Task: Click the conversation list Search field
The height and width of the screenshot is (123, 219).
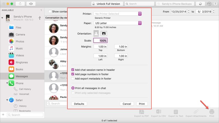Action: point(57,104)
